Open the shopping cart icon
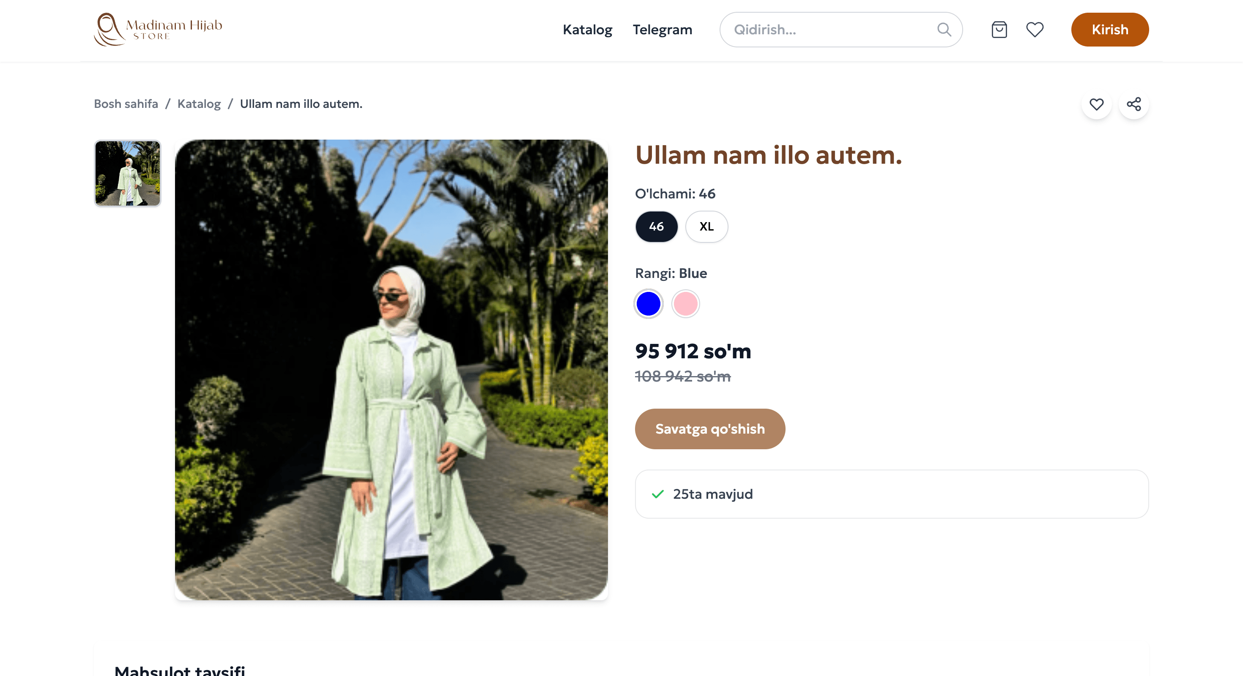This screenshot has height=676, width=1243. pyautogui.click(x=999, y=30)
